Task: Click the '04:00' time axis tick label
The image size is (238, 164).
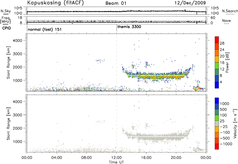Action: [57, 158]
